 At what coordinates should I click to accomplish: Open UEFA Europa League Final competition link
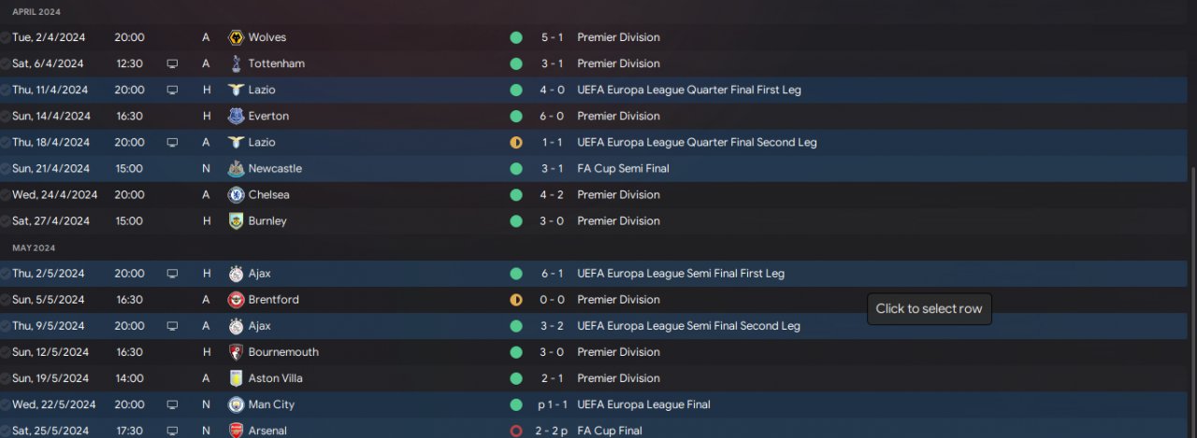643,404
